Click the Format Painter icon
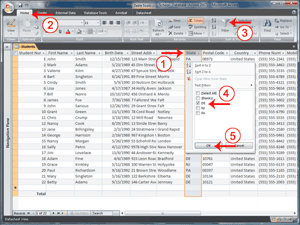Viewport: 300px width, 225px height. tap(36, 33)
